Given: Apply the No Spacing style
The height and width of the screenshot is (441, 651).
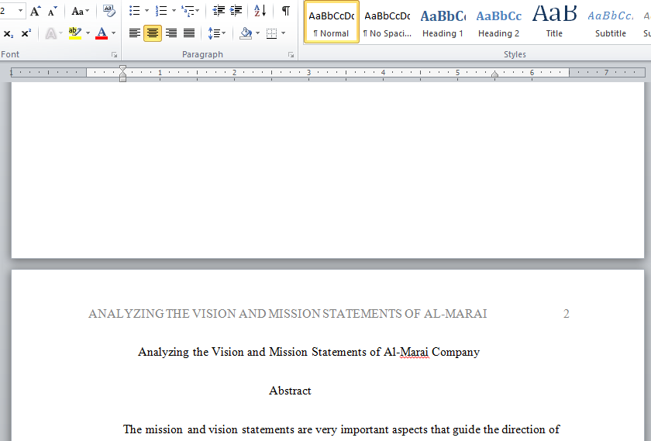Looking at the screenshot, I should (x=387, y=22).
